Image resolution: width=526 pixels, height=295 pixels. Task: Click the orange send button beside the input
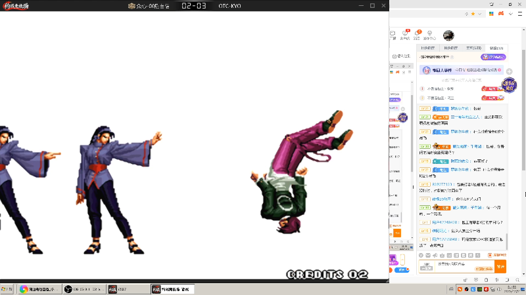pos(500,267)
